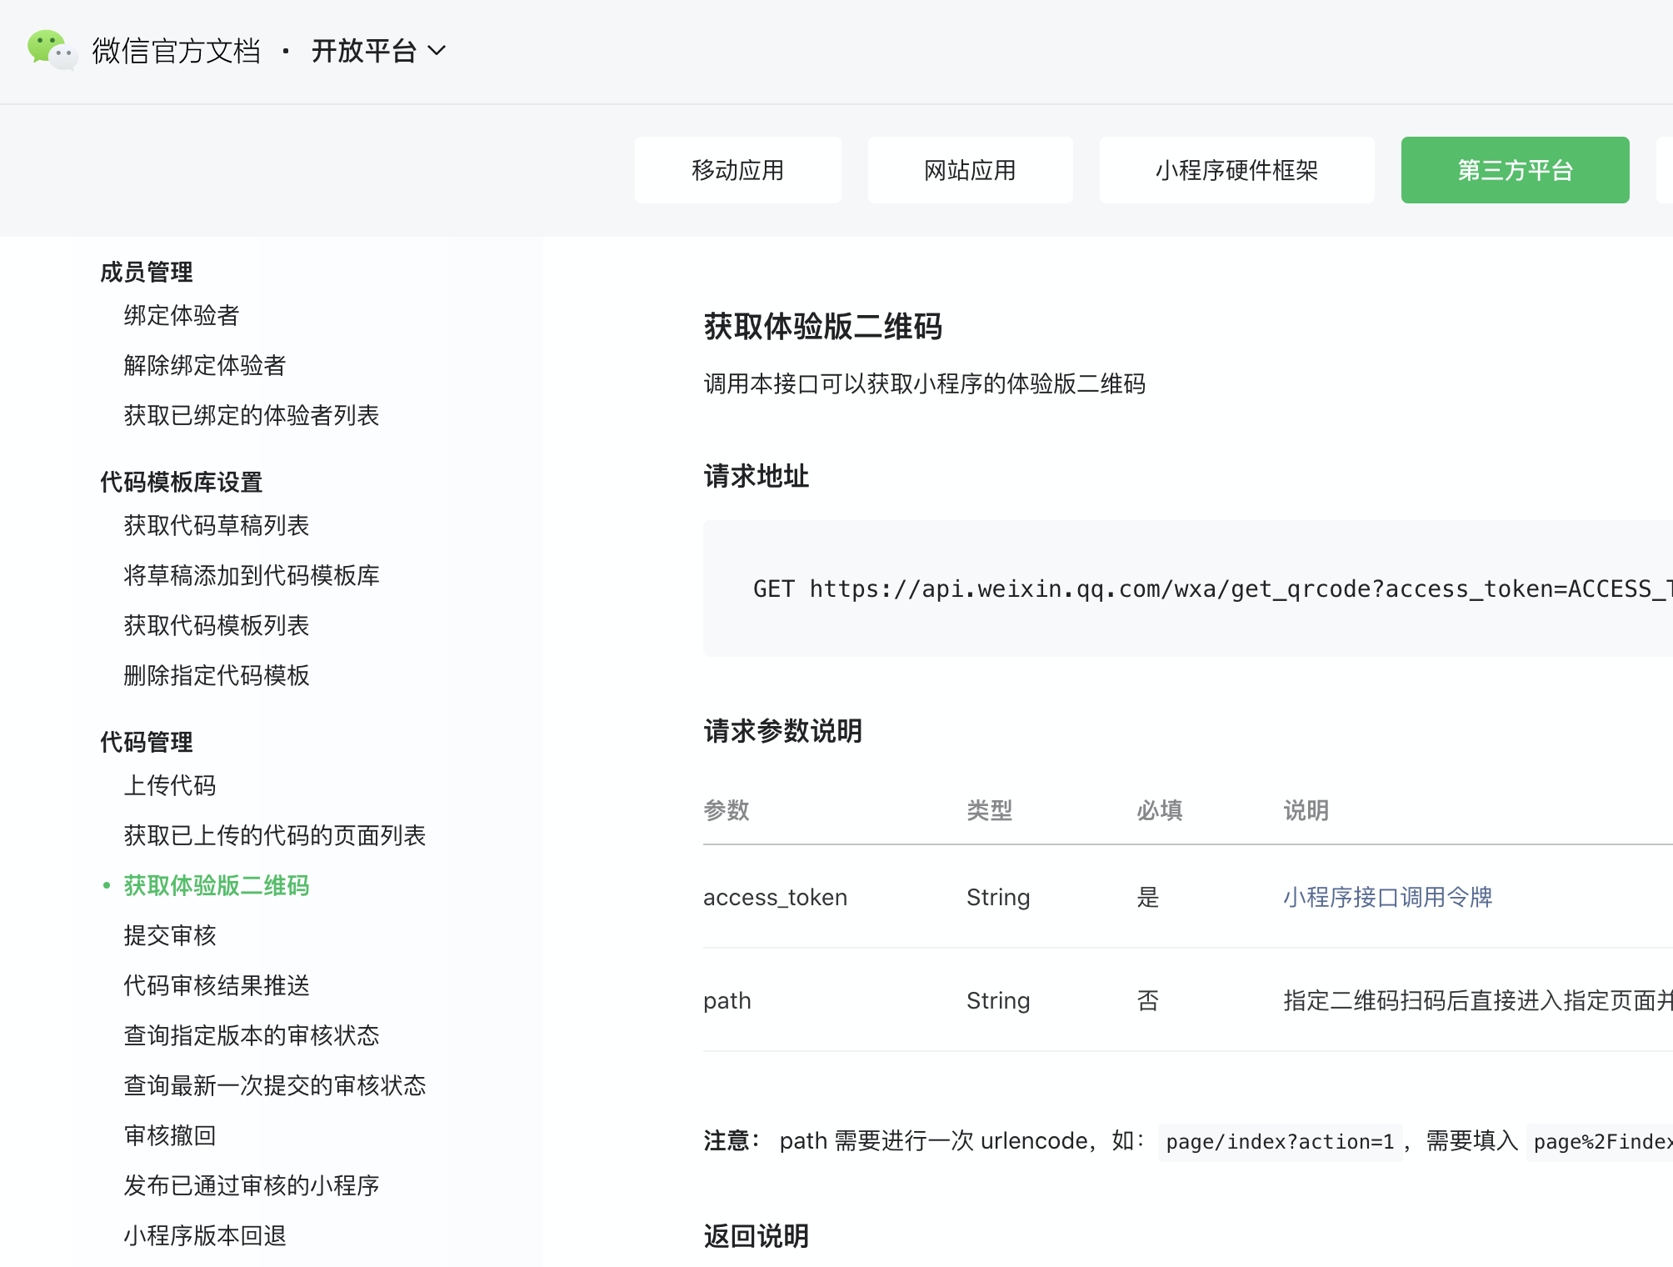Go to 解除绑定体验者 page

[205, 365]
